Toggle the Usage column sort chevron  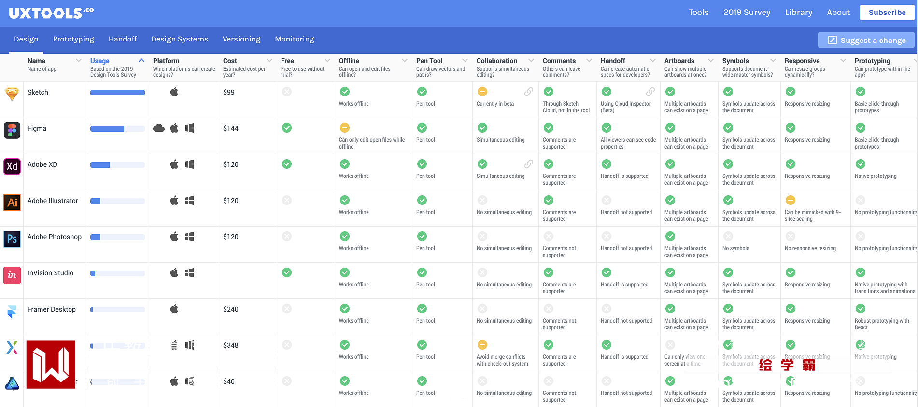point(141,60)
